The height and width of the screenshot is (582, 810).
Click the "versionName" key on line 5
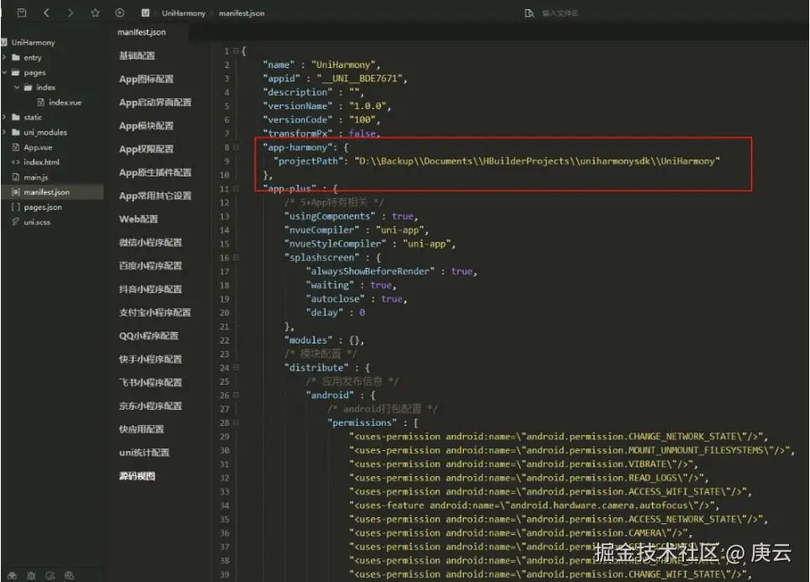point(298,106)
